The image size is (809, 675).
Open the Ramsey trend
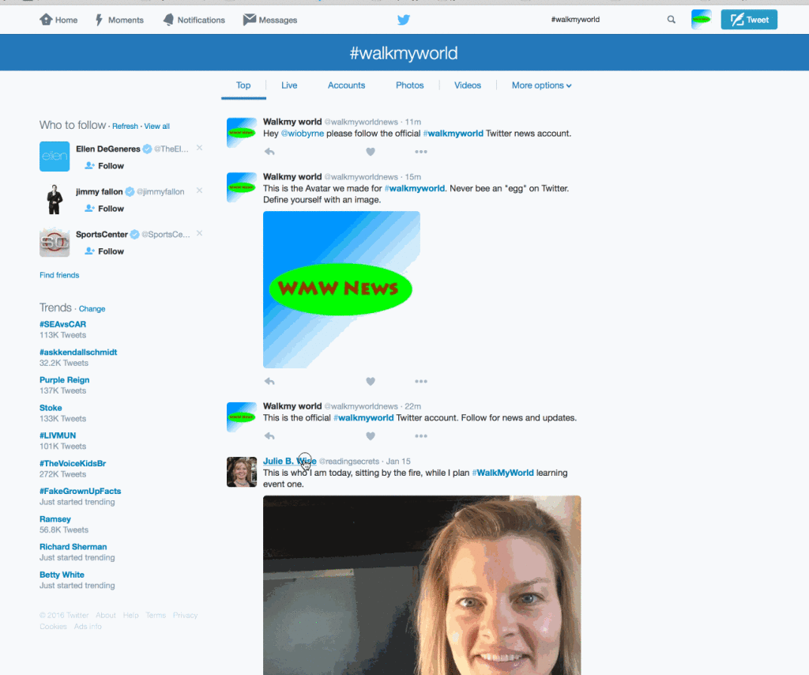click(x=55, y=519)
